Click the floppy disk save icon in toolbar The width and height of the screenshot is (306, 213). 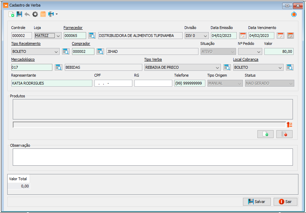pyautogui.click(x=19, y=14)
